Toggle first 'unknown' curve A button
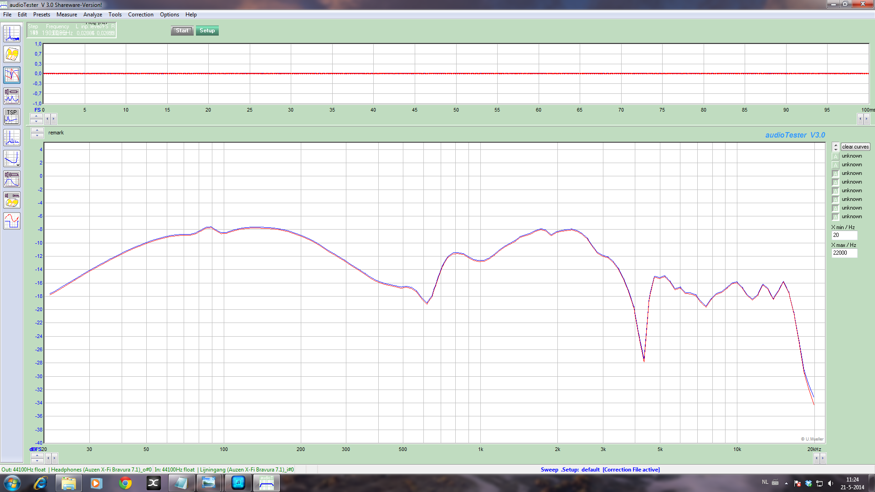Screen dimensions: 875x492 tap(835, 156)
